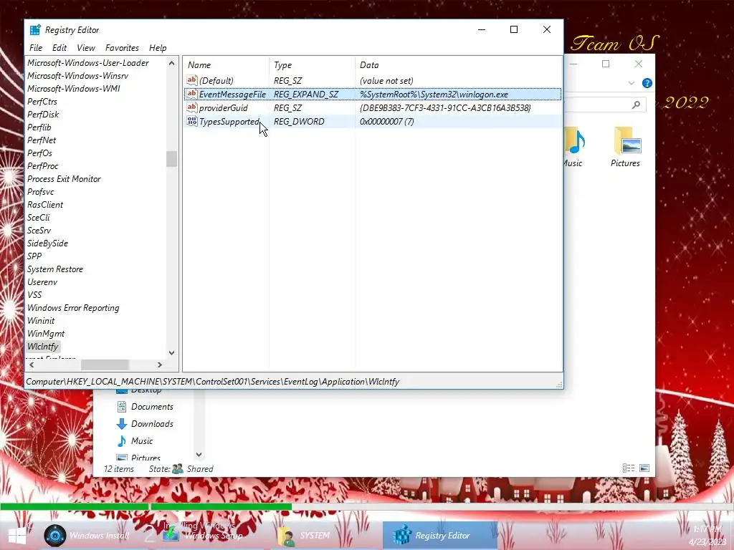Select the Wininit key
Screen dimensions: 734x550
coord(41,321)
